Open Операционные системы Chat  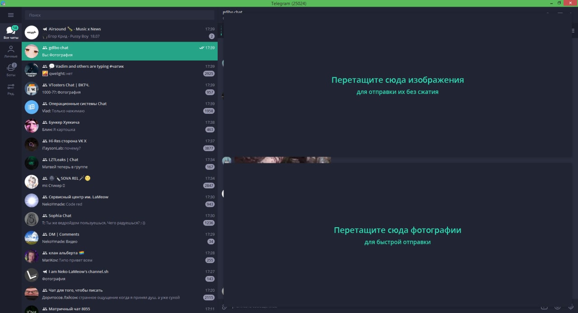(x=120, y=107)
